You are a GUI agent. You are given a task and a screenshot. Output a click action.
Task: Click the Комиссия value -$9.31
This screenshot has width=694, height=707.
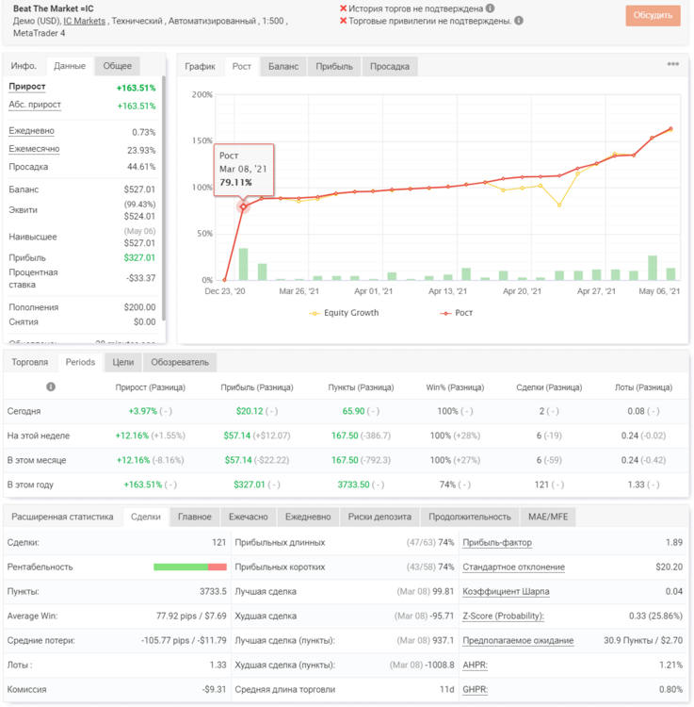coord(214,689)
